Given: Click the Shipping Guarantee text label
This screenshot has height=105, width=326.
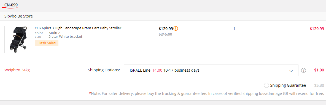Looking at the screenshot, I should [x=288, y=85].
